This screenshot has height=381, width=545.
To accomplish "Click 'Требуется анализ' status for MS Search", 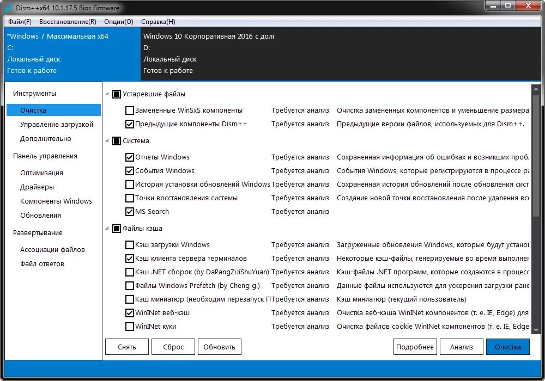I will point(300,212).
